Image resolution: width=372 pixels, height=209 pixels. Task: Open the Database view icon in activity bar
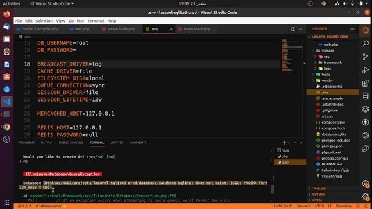pos(366,96)
